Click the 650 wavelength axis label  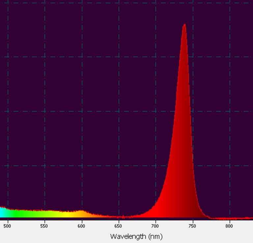tap(118, 226)
